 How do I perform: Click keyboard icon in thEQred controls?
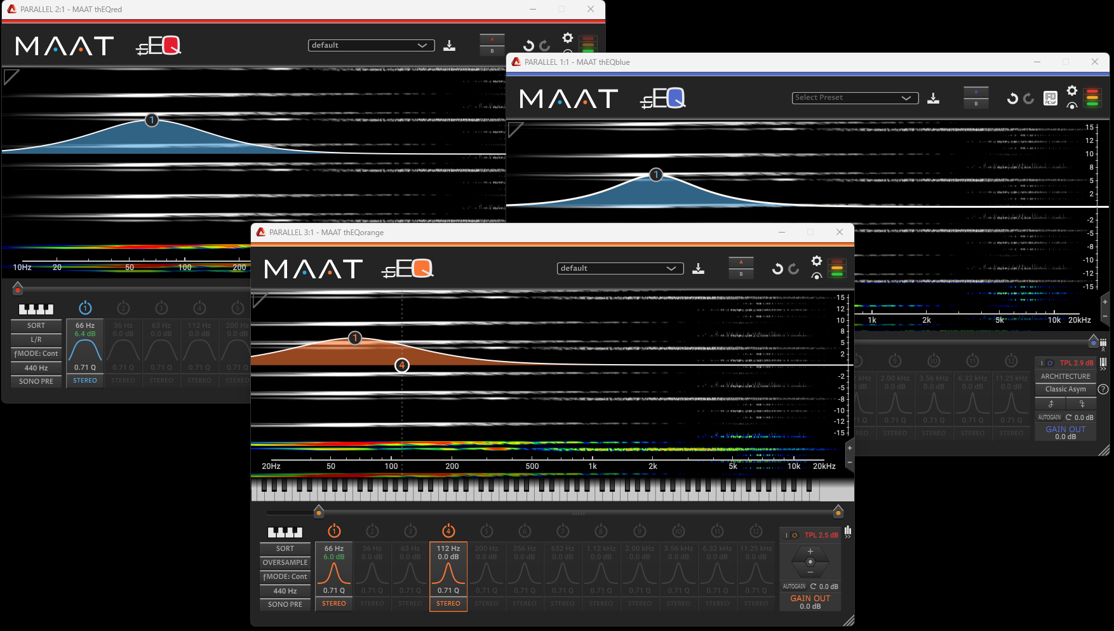point(36,309)
